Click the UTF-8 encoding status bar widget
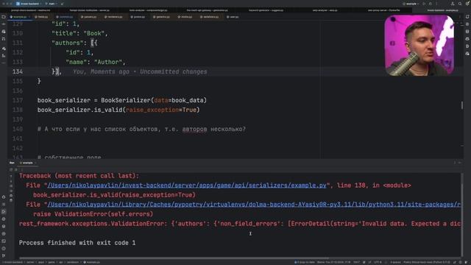The image size is (471, 265). 378,262
